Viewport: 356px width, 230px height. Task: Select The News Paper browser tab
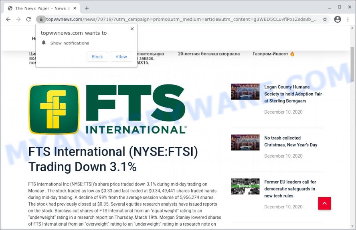(x=42, y=8)
